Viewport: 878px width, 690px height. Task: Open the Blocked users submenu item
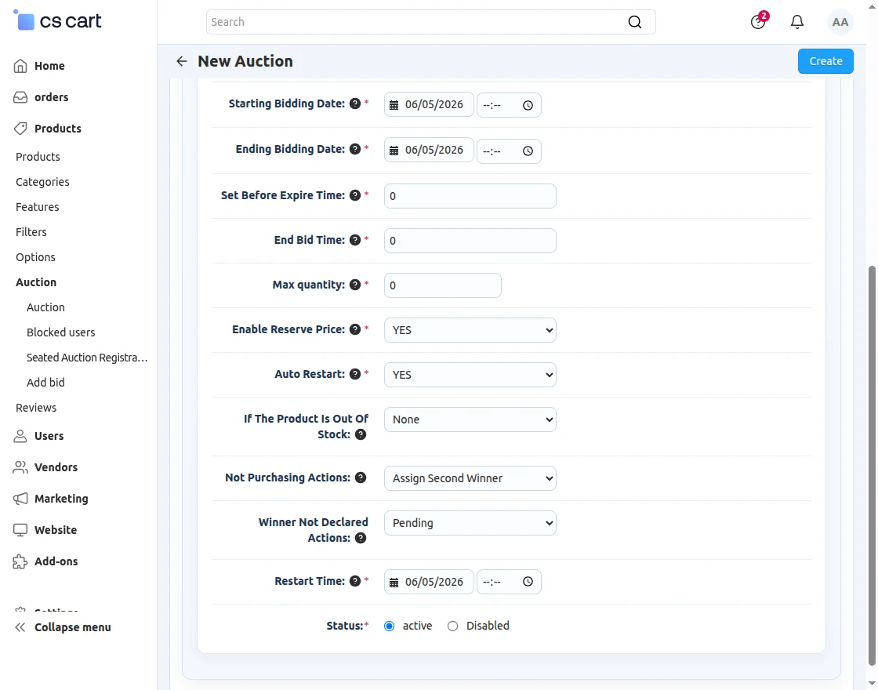[x=60, y=332]
